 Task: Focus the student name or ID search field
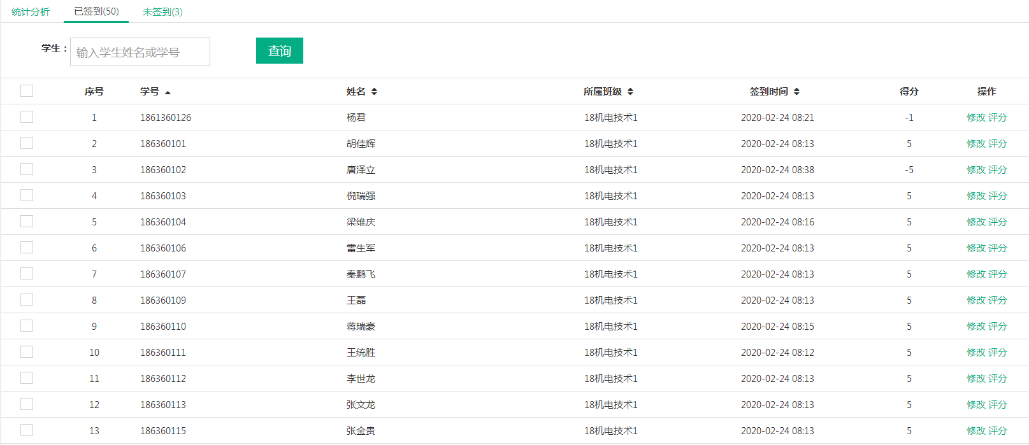[x=140, y=52]
